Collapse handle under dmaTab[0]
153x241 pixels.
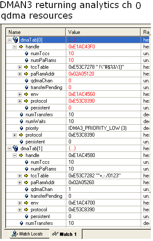tap(14, 47)
